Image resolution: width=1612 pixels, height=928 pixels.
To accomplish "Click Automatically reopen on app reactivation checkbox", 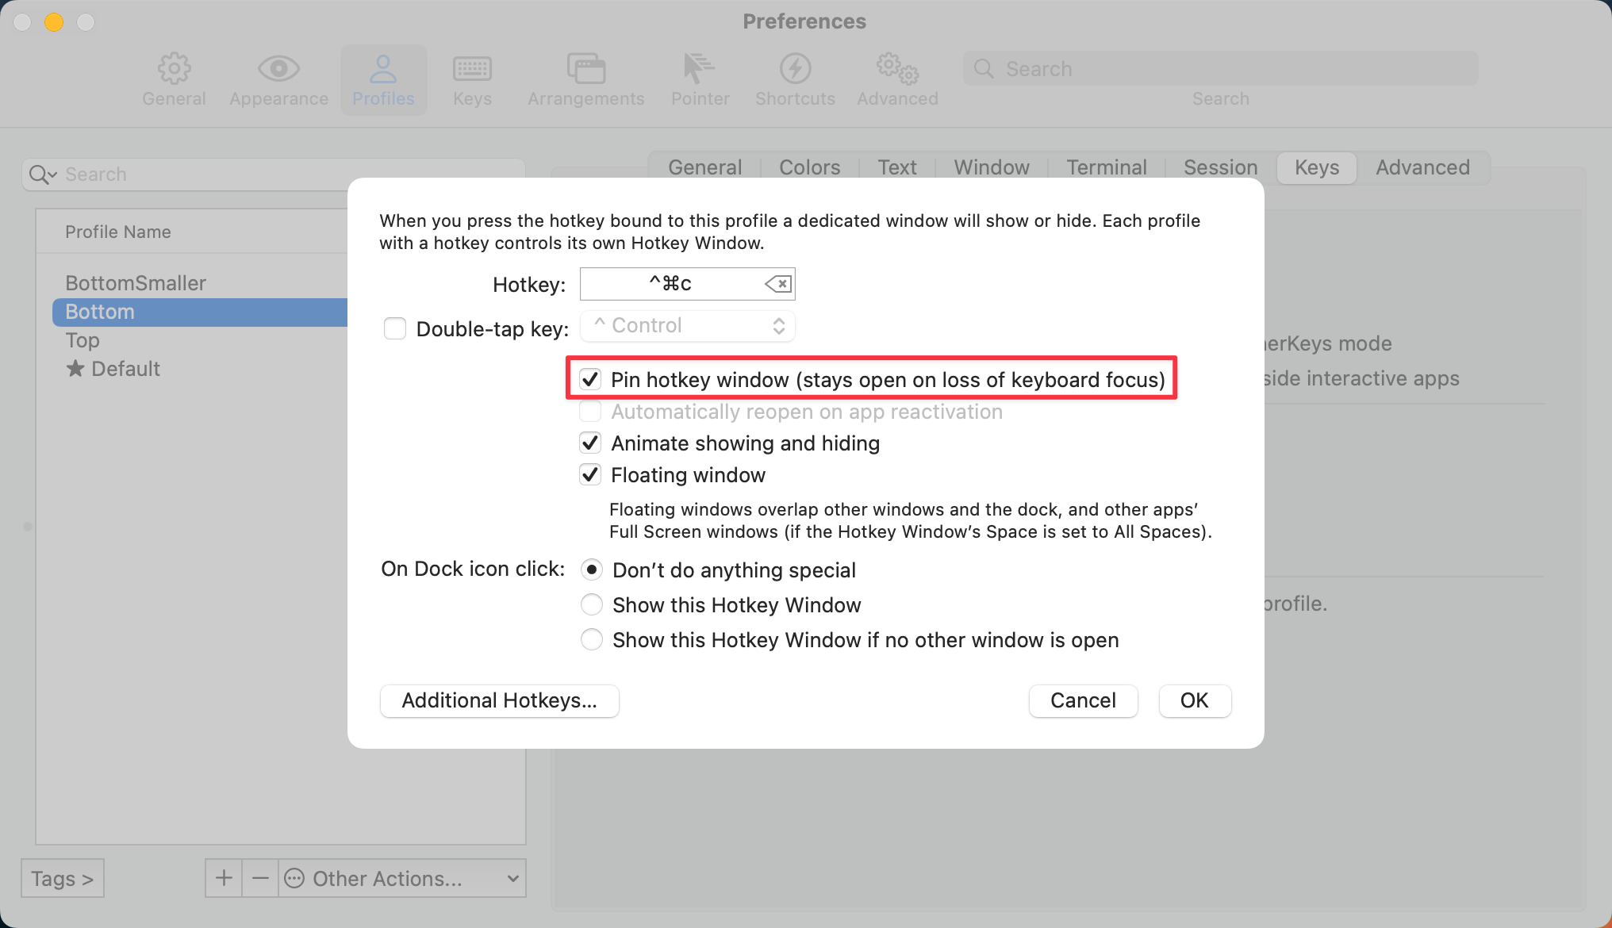I will pyautogui.click(x=589, y=412).
